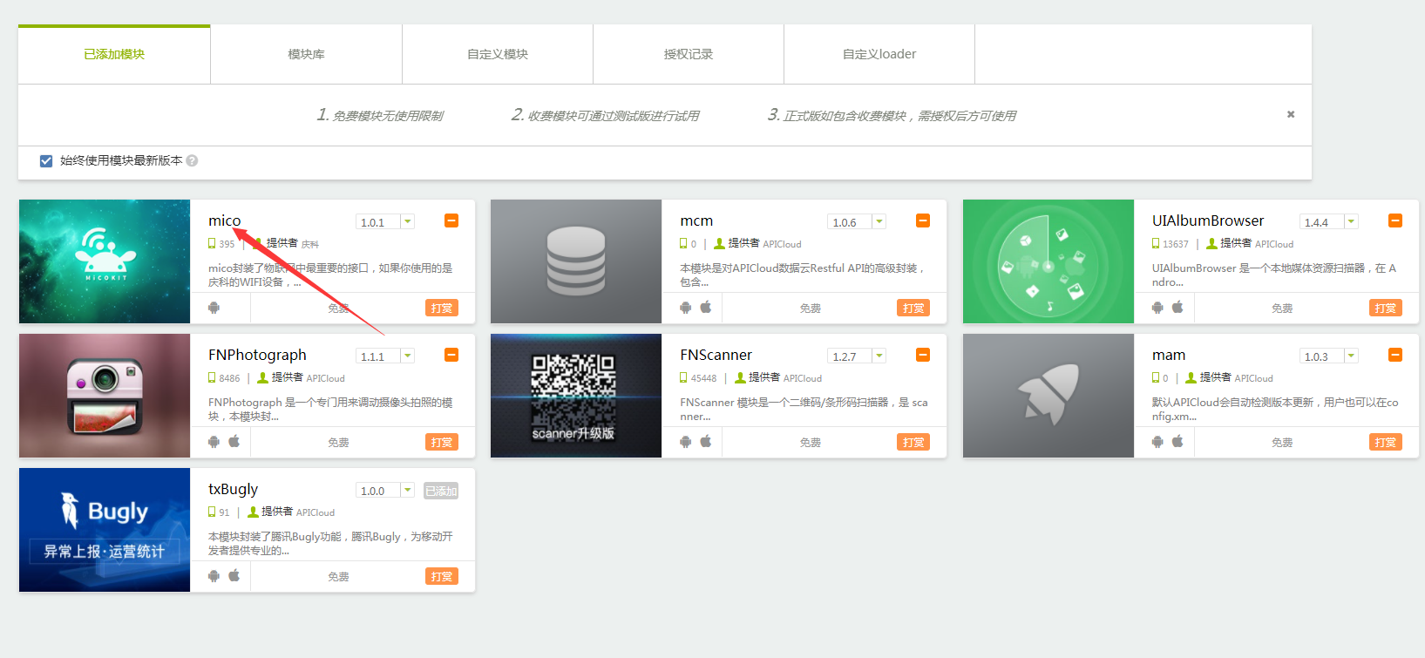Viewport: 1425px width, 658px height.
Task: Click the 已添加 badge on txBugly
Action: click(441, 491)
